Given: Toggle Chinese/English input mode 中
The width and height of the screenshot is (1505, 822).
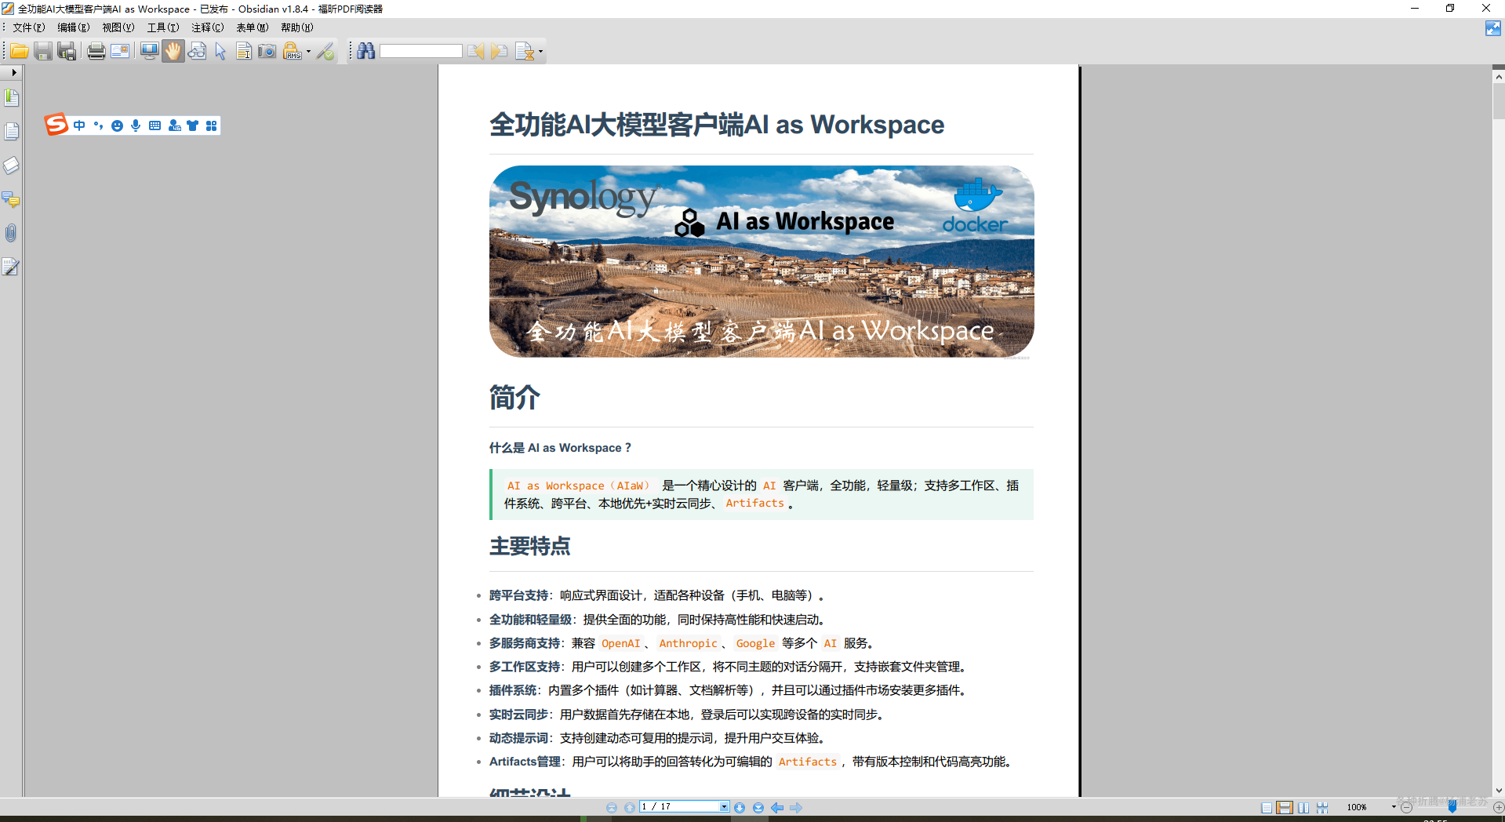Looking at the screenshot, I should click(79, 125).
